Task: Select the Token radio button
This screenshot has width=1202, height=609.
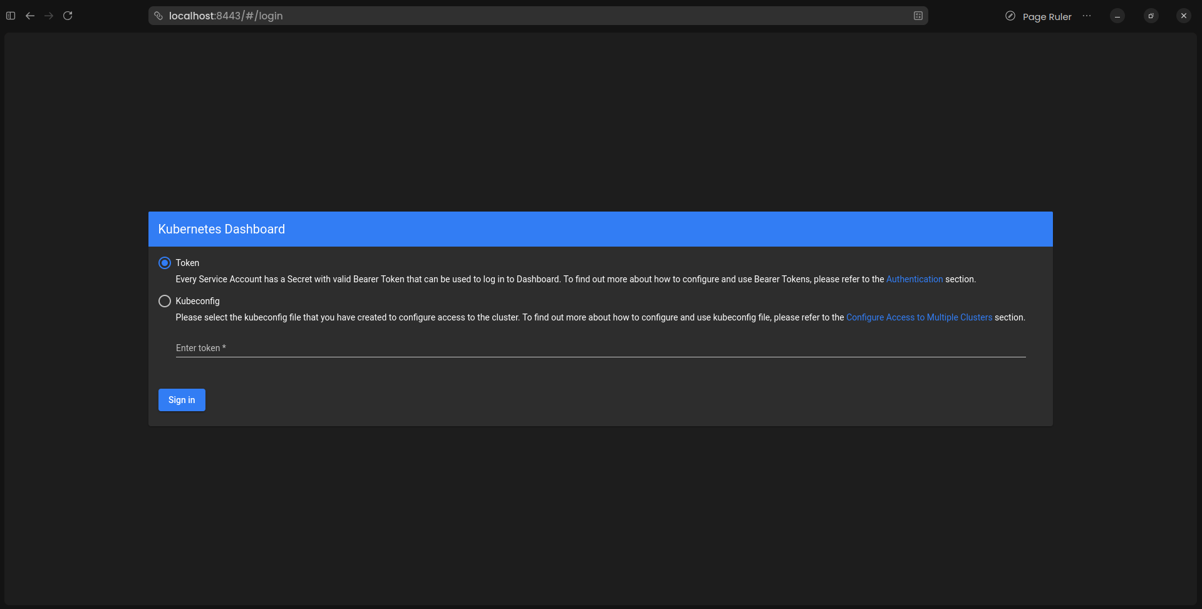Action: (164, 263)
